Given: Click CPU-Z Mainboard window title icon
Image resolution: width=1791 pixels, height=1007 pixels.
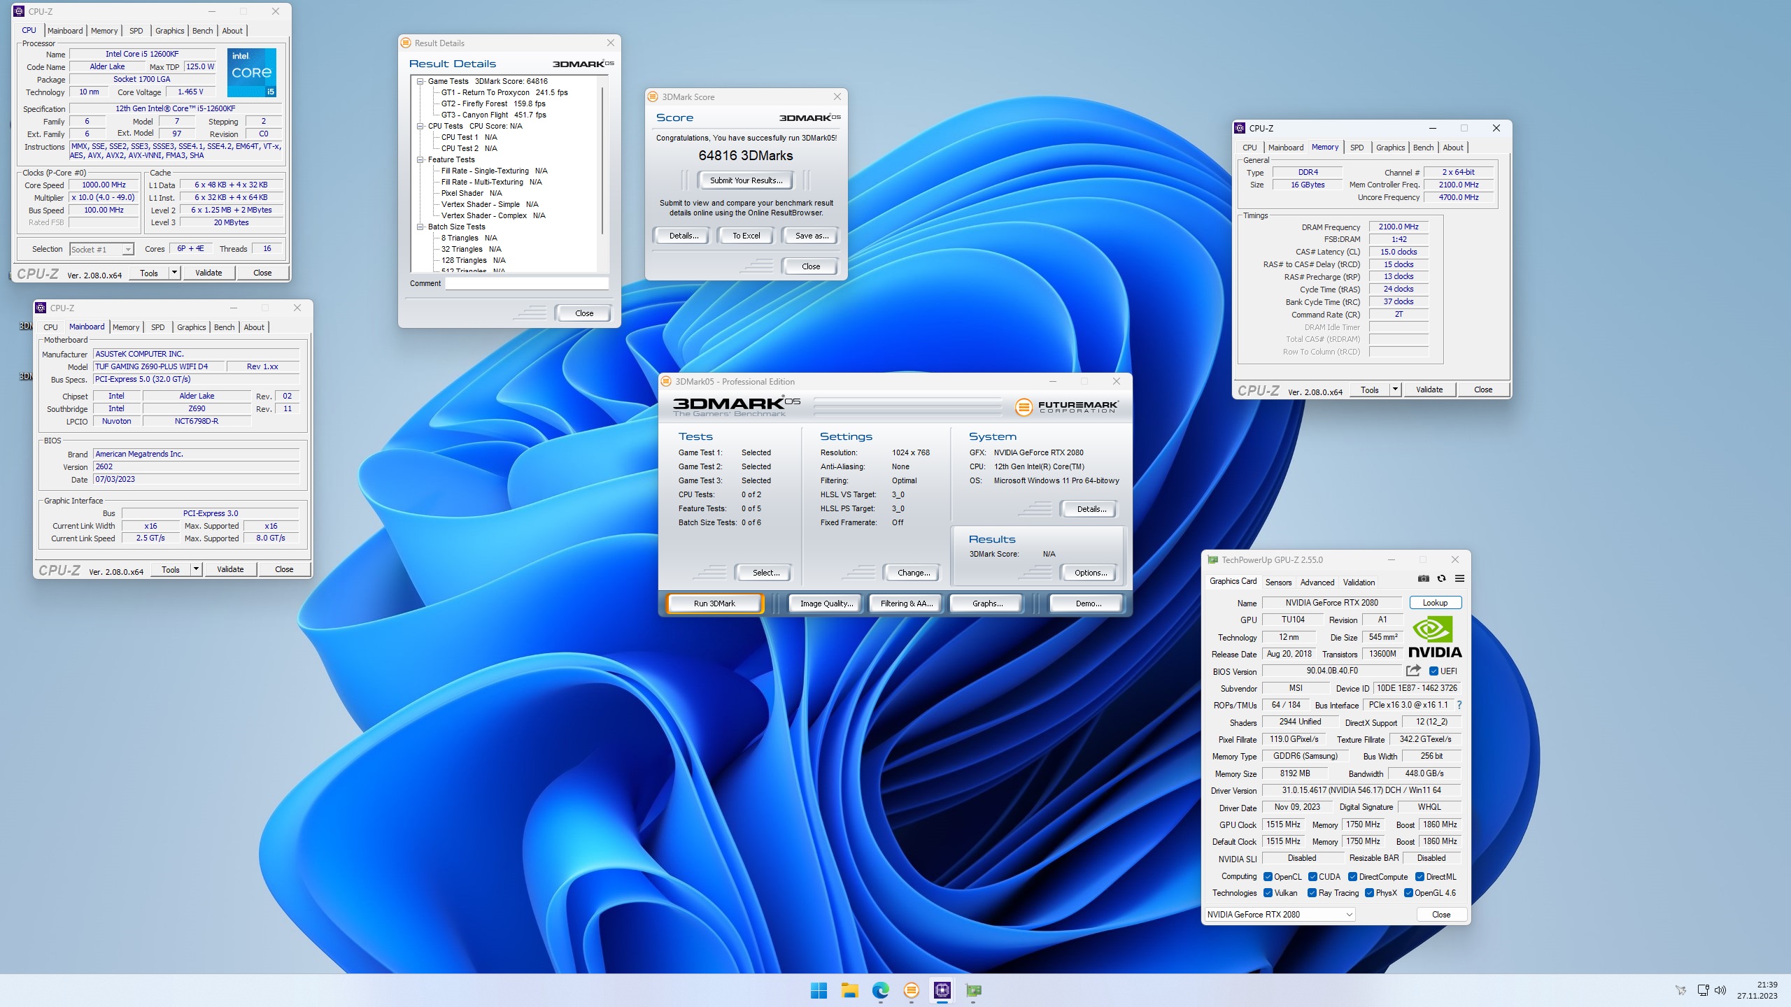Looking at the screenshot, I should pyautogui.click(x=41, y=308).
